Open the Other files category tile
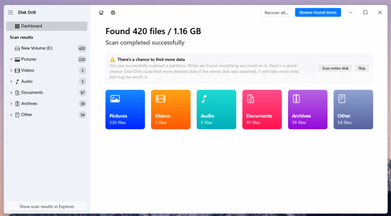 (x=353, y=109)
